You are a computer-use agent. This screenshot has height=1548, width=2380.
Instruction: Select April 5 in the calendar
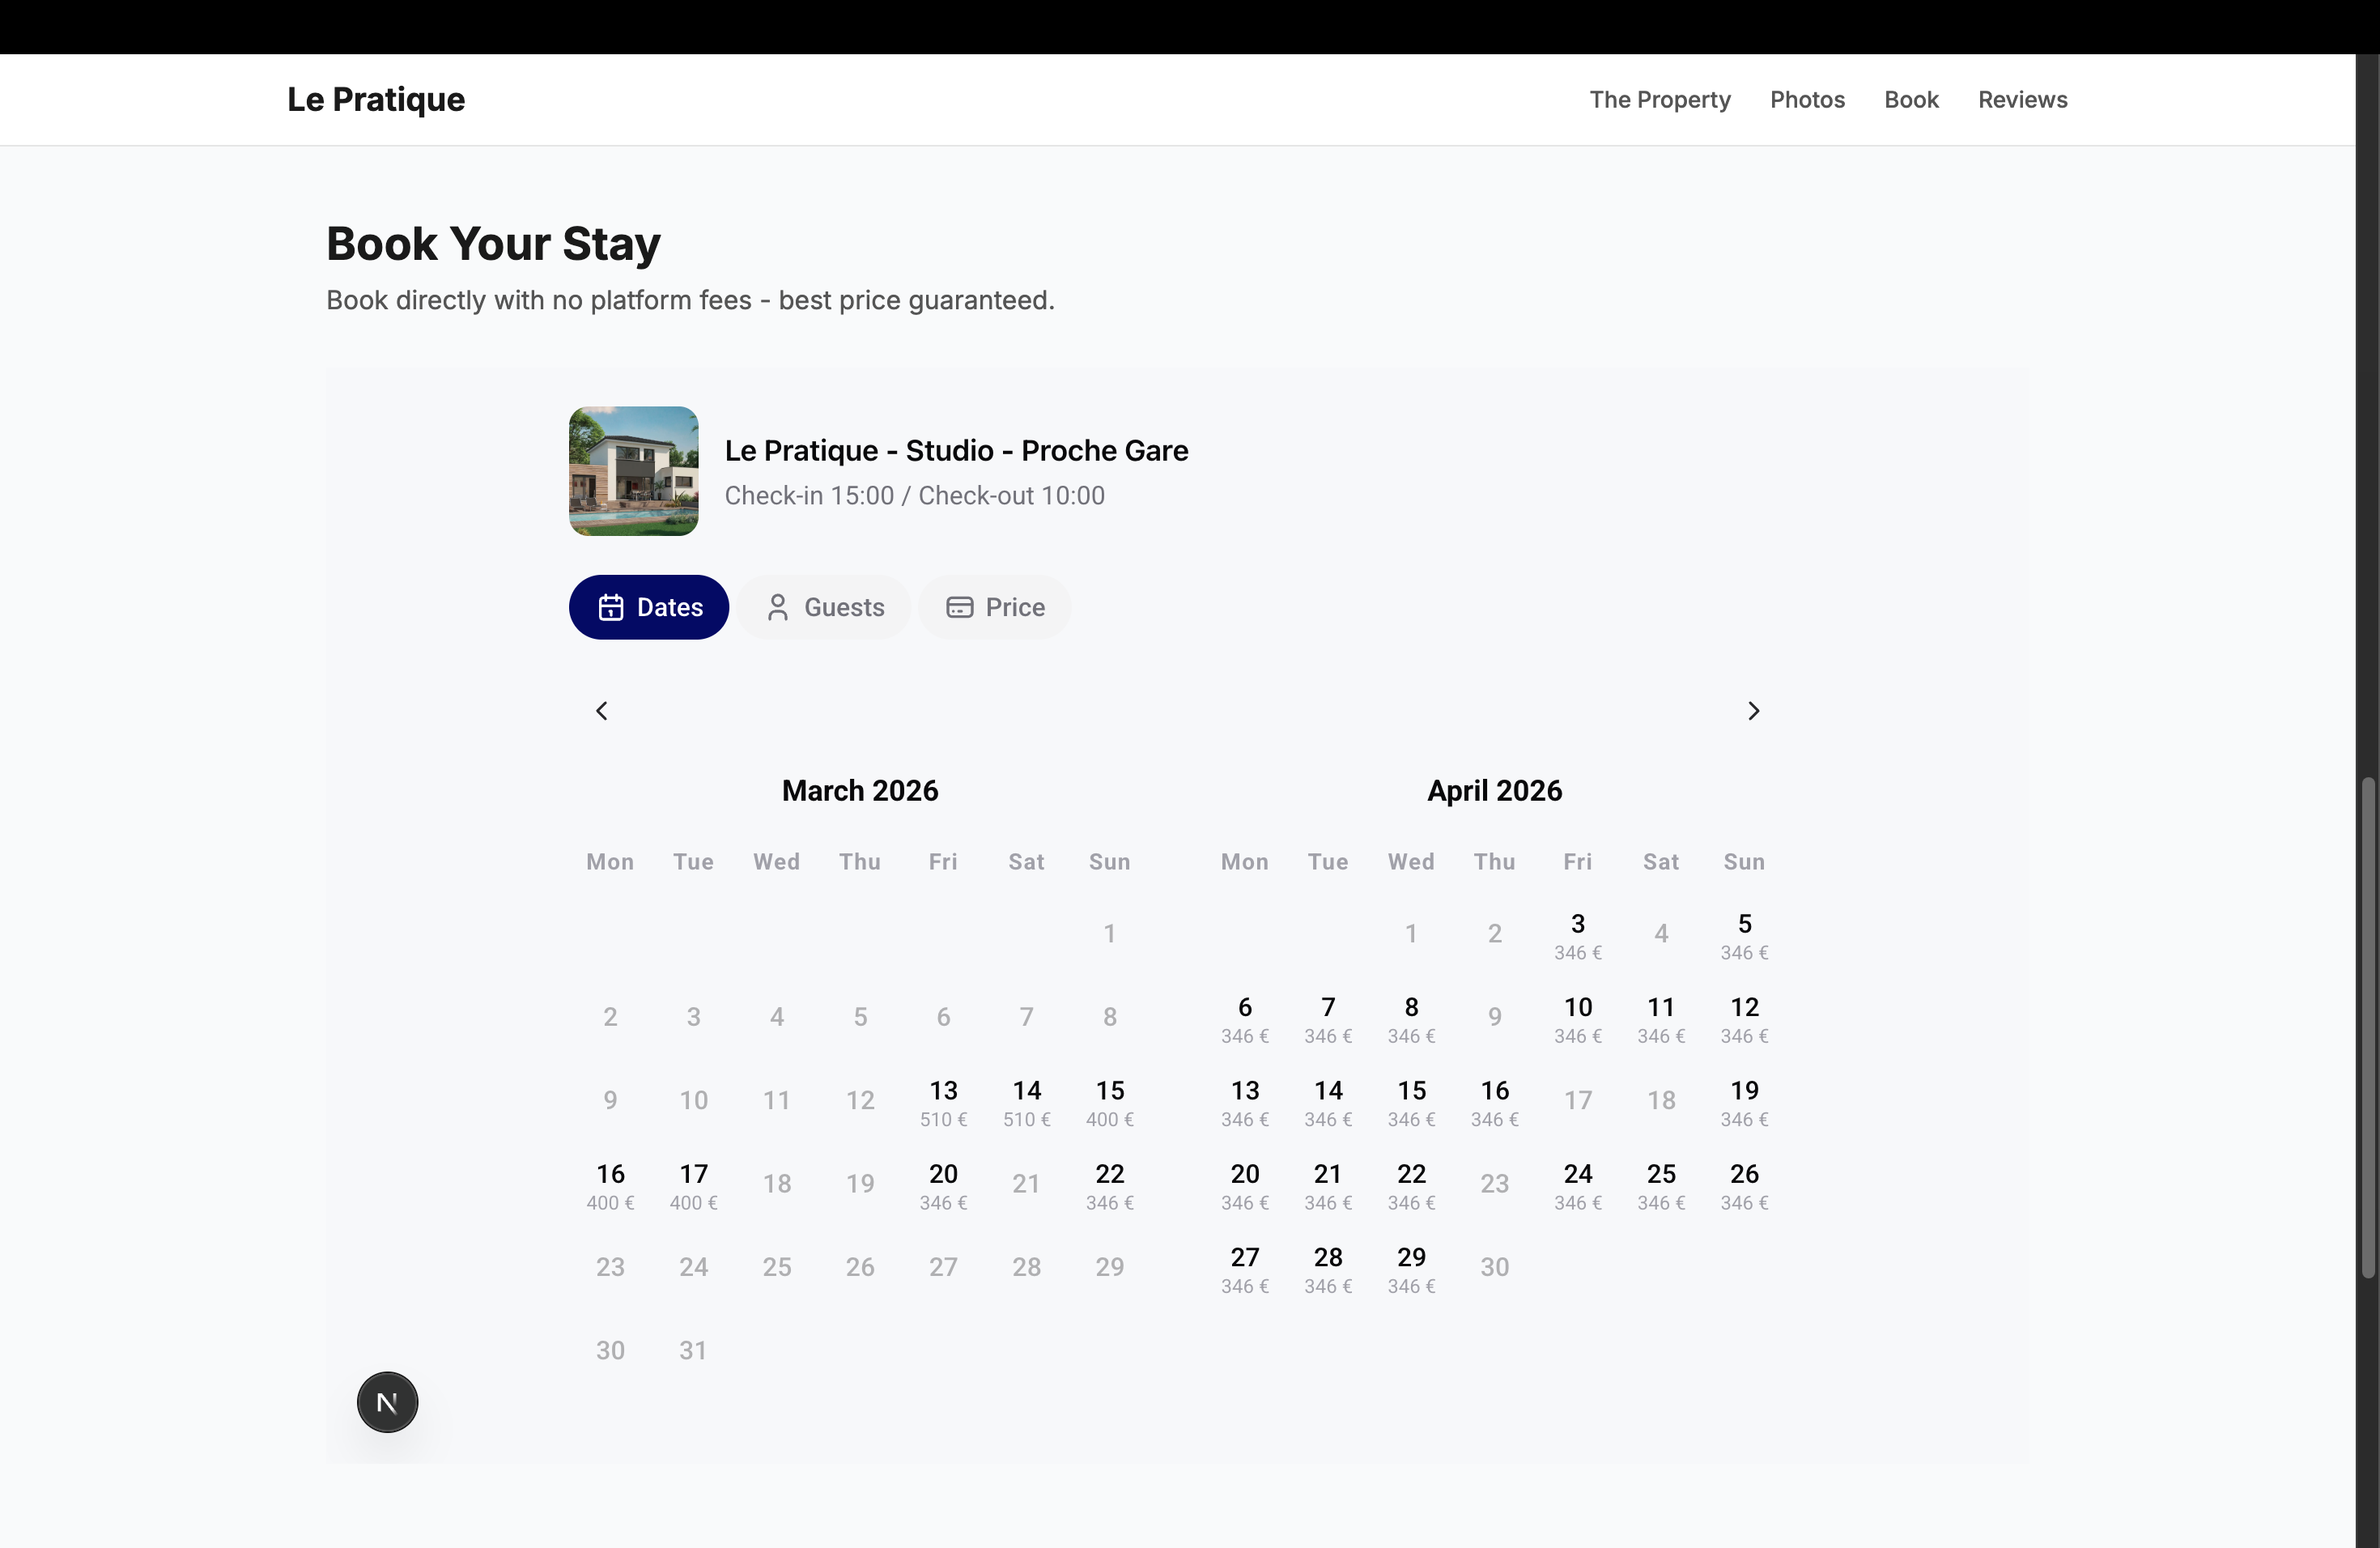[x=1744, y=935]
